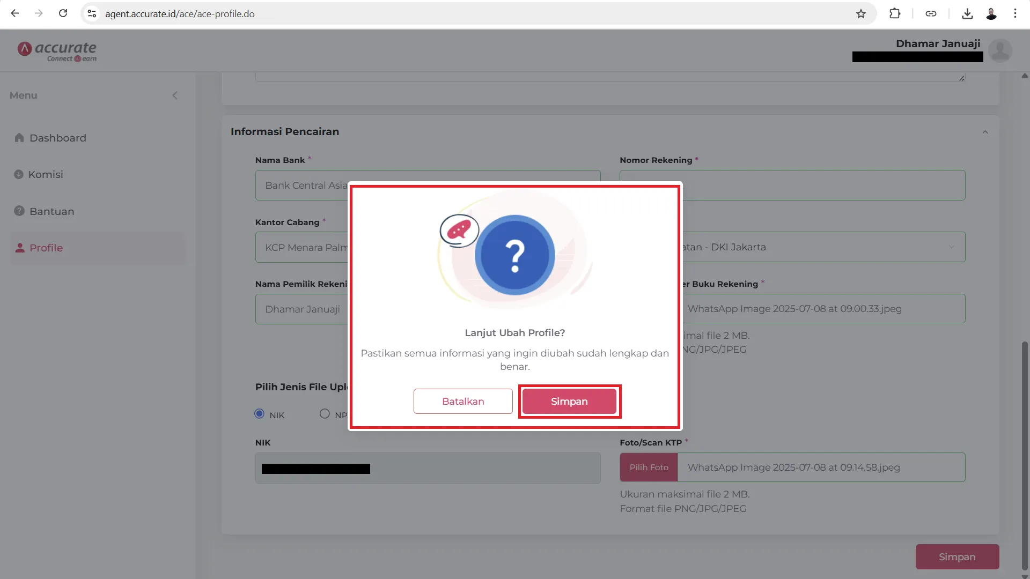Click the user avatar next to Dhamar Januaji

tap(1000, 50)
